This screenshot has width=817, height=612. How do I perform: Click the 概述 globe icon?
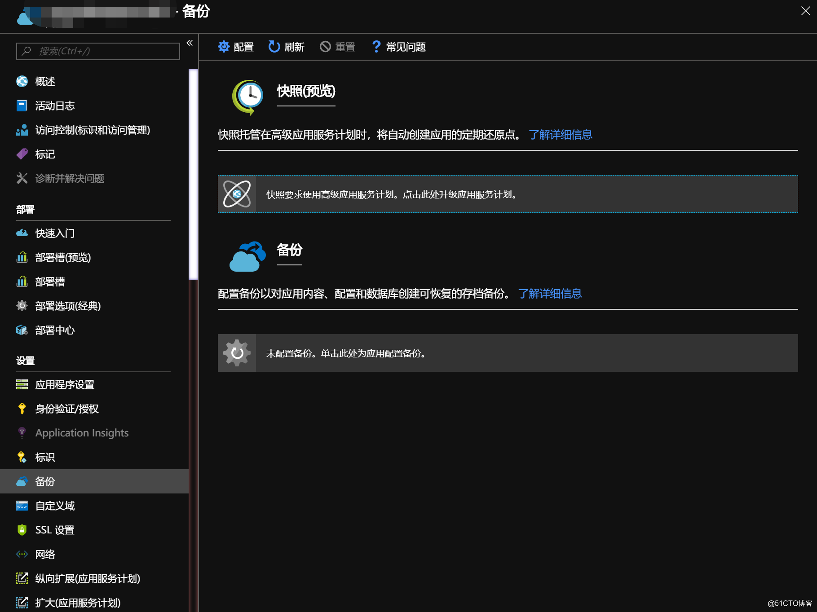[x=22, y=81]
